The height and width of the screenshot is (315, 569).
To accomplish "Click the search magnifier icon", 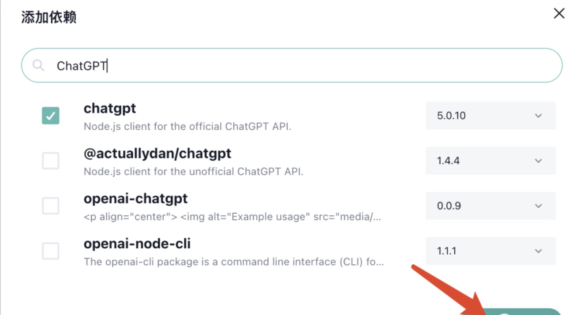I will point(38,66).
